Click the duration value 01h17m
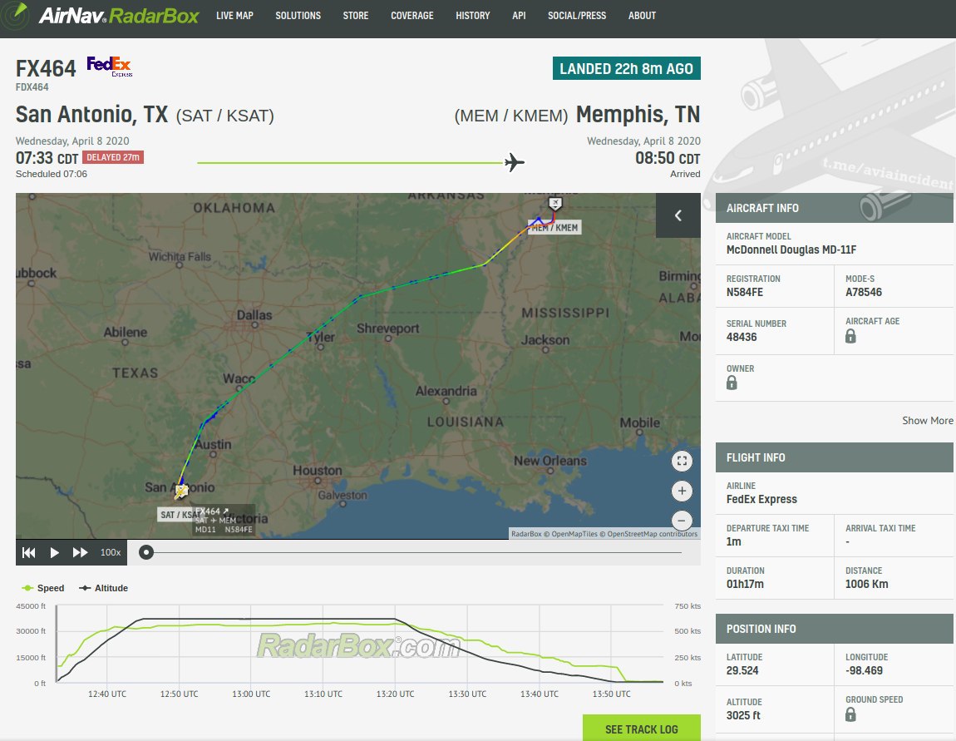 (745, 584)
